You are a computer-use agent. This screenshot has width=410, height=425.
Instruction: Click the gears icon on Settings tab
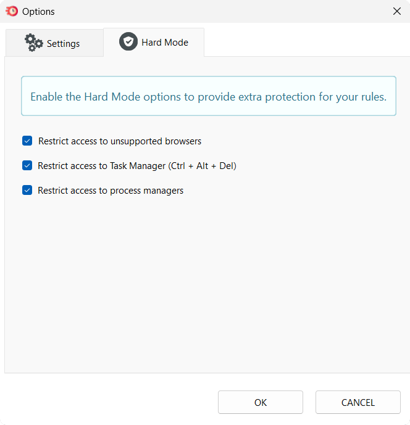click(x=33, y=43)
